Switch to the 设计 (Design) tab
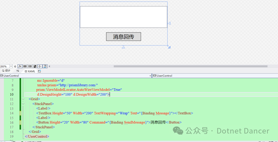Screen dimensions: 278x142 tap(6, 71)
